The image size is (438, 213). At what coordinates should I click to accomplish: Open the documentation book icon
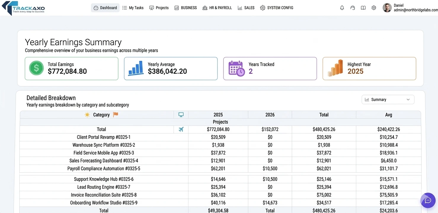click(x=363, y=8)
